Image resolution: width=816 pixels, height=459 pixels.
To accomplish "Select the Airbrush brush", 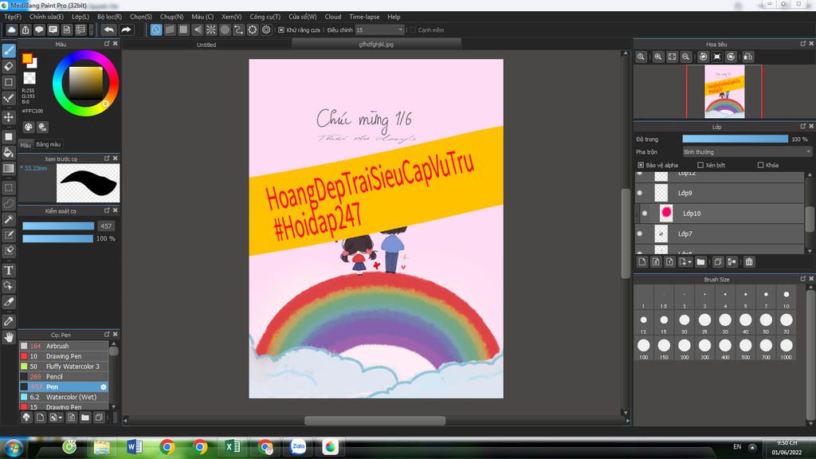I will pos(64,346).
